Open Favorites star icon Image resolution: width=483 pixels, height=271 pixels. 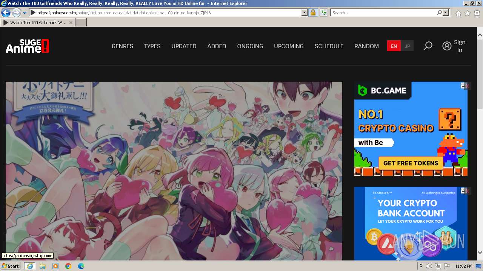(x=468, y=13)
